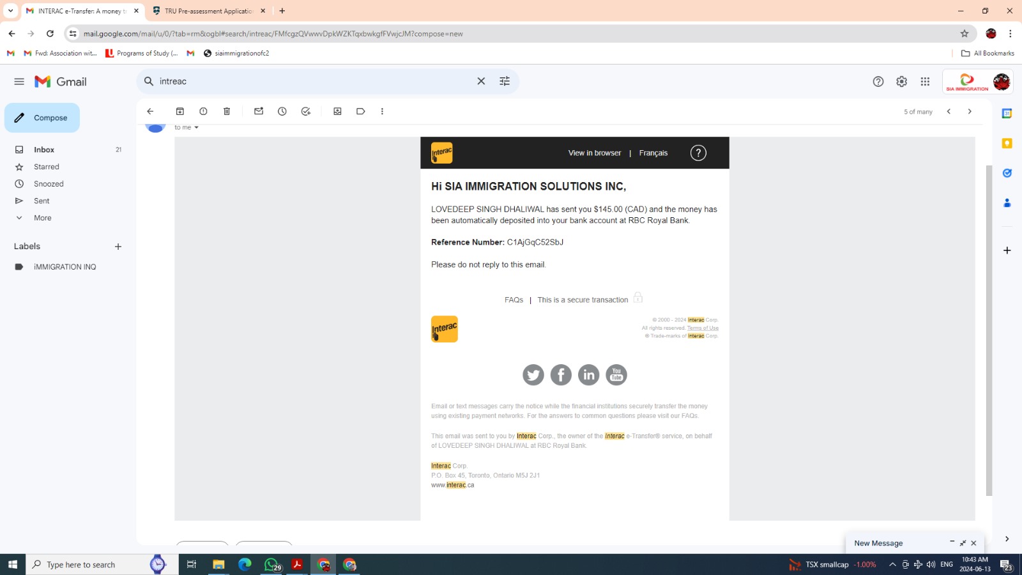This screenshot has width=1022, height=575.
Task: Open WhatsApp from taskbar
Action: coord(272,564)
